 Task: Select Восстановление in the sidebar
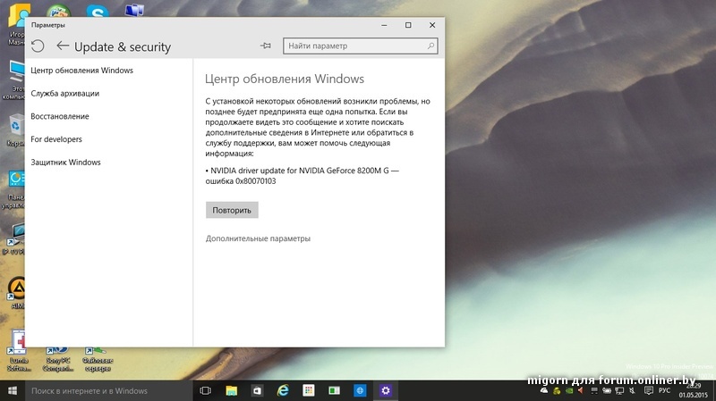[59, 116]
